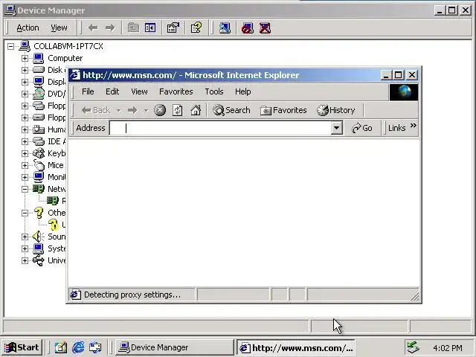Open the Address bar dropdown list

coord(336,128)
